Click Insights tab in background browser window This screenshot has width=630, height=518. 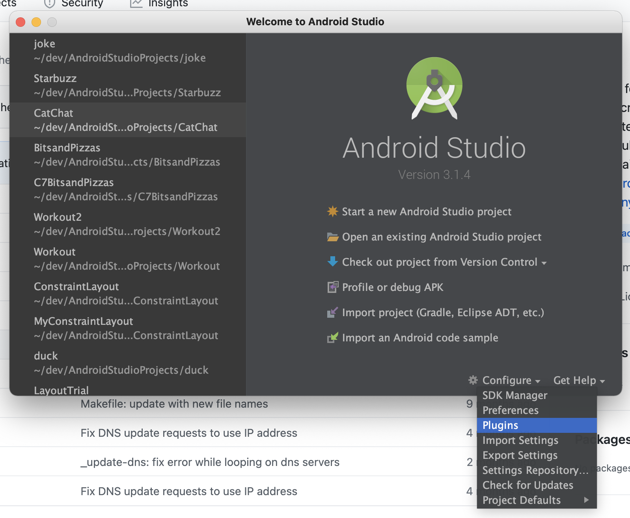[159, 4]
